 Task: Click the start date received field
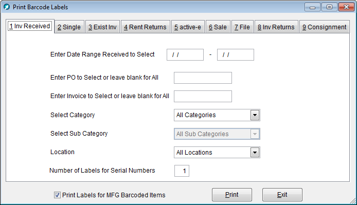185,54
